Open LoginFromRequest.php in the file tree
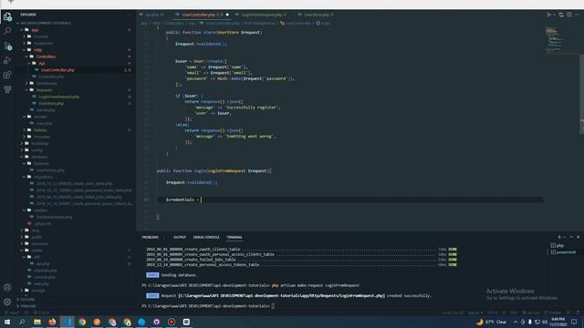This screenshot has width=584, height=328. click(58, 97)
